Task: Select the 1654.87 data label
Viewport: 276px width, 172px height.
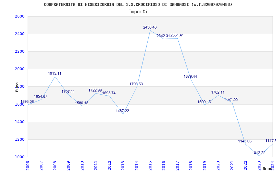Action: (41, 96)
